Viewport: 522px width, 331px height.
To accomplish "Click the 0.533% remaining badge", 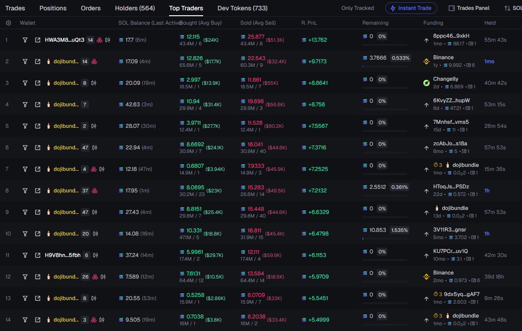I will (400, 58).
